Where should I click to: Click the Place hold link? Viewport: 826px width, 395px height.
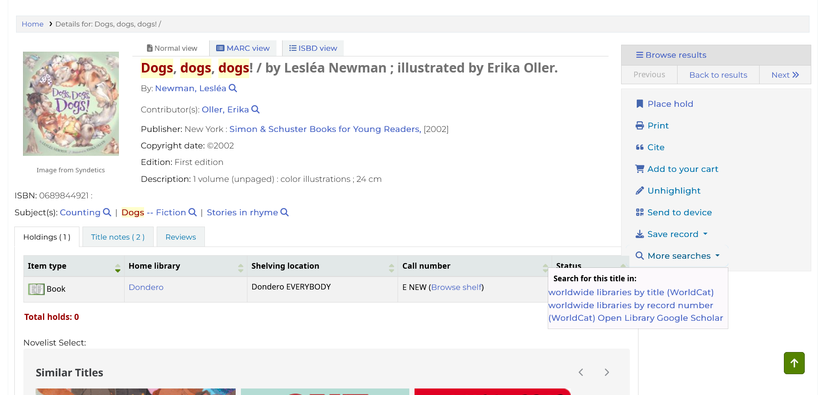tap(670, 104)
